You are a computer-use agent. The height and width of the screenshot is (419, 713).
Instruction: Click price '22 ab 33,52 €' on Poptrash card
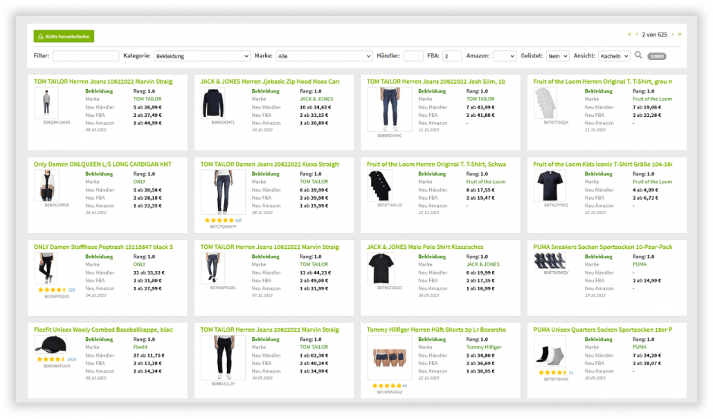(x=149, y=273)
